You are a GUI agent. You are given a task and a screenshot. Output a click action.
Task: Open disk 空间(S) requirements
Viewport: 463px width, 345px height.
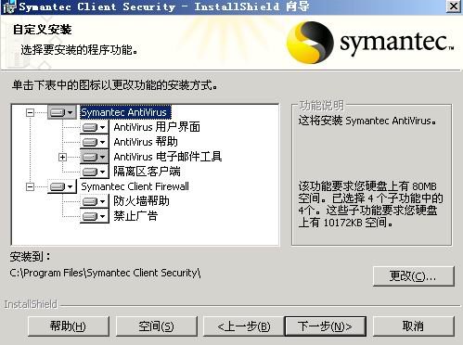[157, 326]
